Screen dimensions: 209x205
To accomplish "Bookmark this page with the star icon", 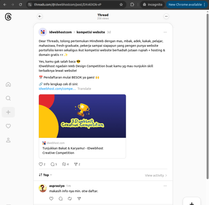I will coord(121,5).
